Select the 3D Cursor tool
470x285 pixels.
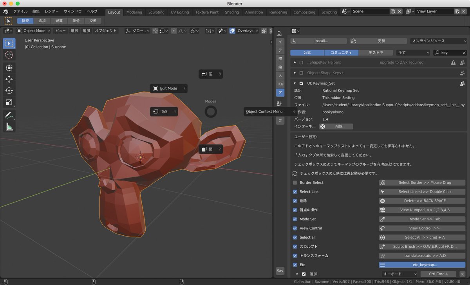pyautogui.click(x=9, y=55)
